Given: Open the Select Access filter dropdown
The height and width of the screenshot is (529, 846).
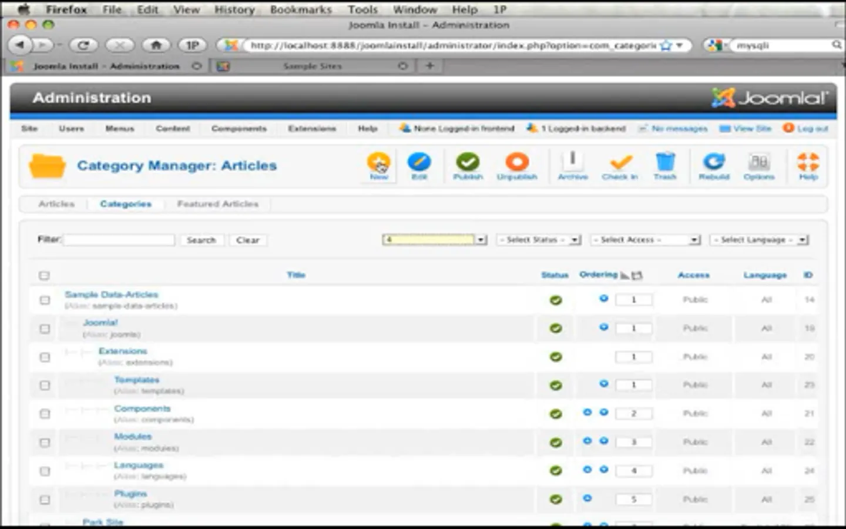Looking at the screenshot, I should (646, 240).
